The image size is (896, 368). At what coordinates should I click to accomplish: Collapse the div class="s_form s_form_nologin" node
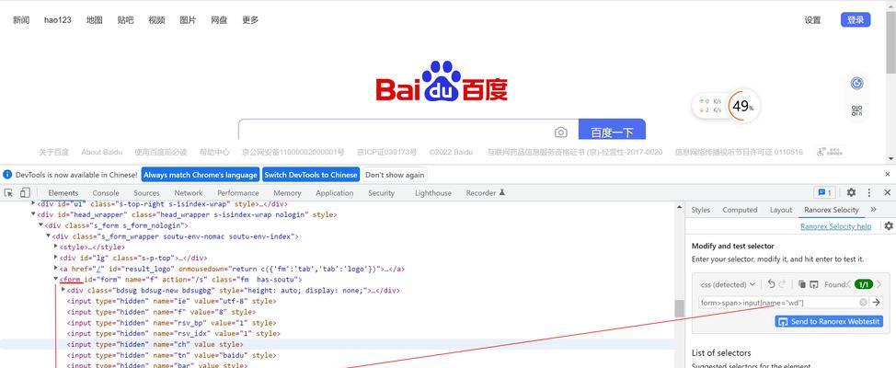click(40, 225)
